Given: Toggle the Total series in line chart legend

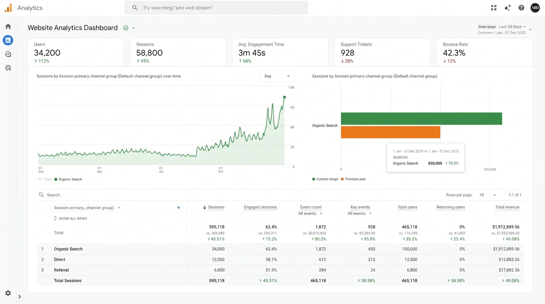Looking at the screenshot, I should click(45, 179).
